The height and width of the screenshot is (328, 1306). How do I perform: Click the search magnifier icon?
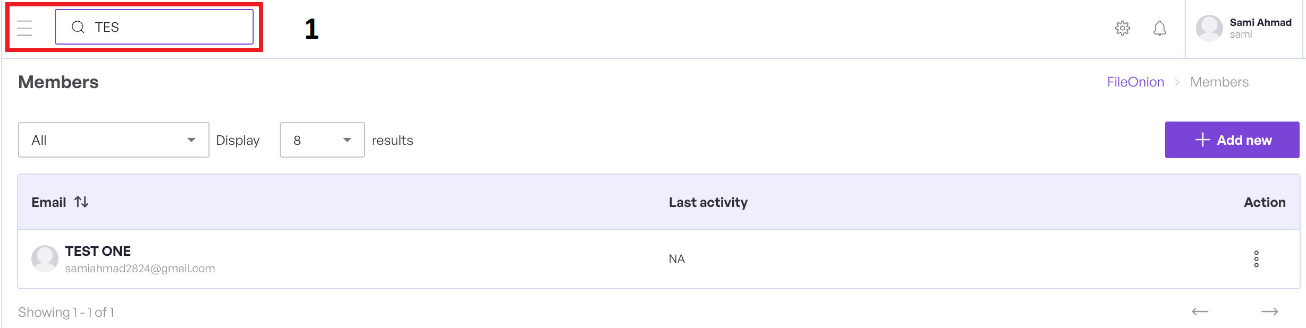pyautogui.click(x=78, y=27)
